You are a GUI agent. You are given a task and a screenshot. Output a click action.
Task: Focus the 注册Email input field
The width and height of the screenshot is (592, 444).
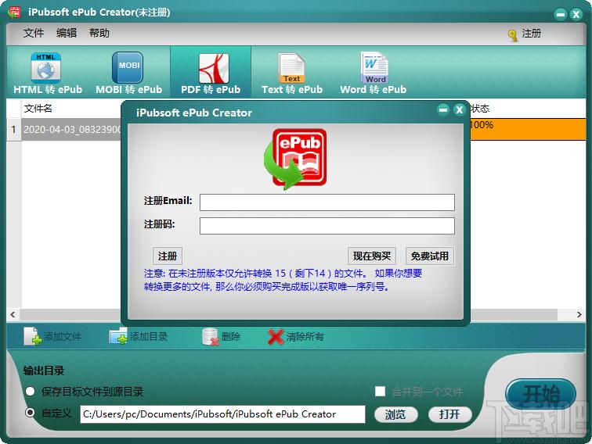pyautogui.click(x=327, y=202)
